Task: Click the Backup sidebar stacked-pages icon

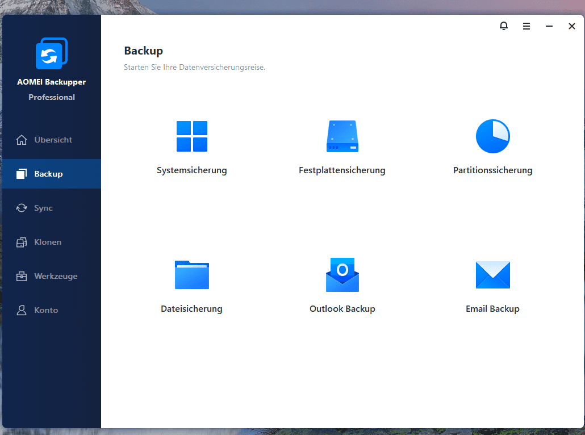Action: (22, 174)
